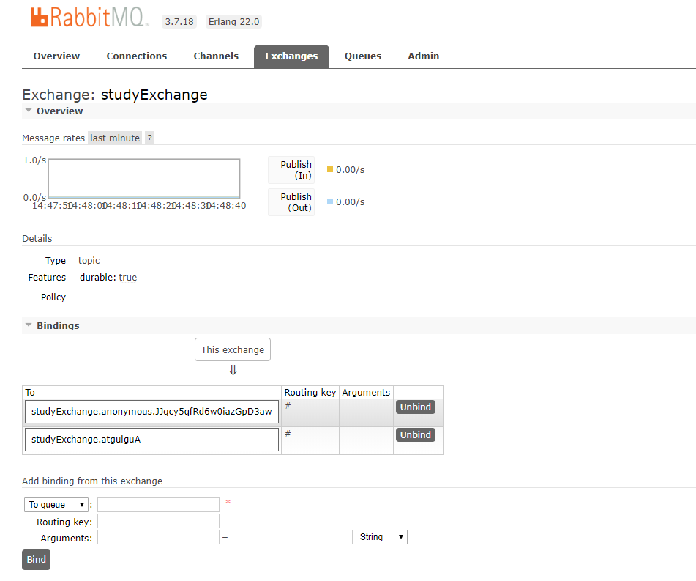The width and height of the screenshot is (696, 581).
Task: Go to the Queues tab
Action: point(363,56)
